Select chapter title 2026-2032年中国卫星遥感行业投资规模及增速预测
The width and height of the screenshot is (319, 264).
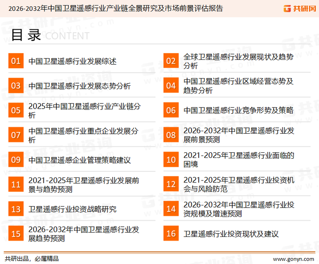click(x=239, y=209)
